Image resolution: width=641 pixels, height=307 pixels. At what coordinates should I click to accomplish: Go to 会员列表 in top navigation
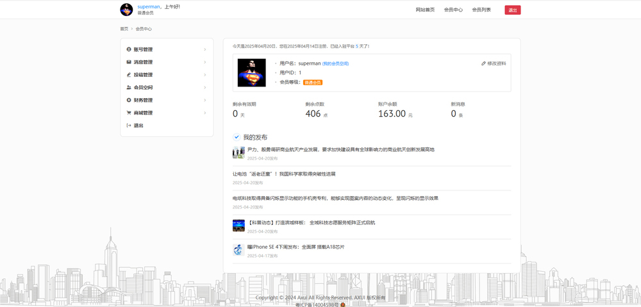tap(481, 10)
